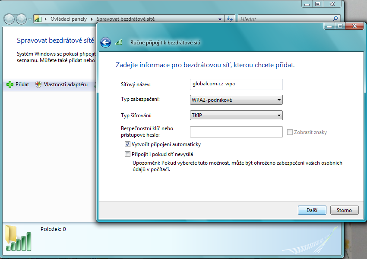Select Ovládací panely breadcrumb
Viewport: 367px width, 259px height.
pos(68,19)
